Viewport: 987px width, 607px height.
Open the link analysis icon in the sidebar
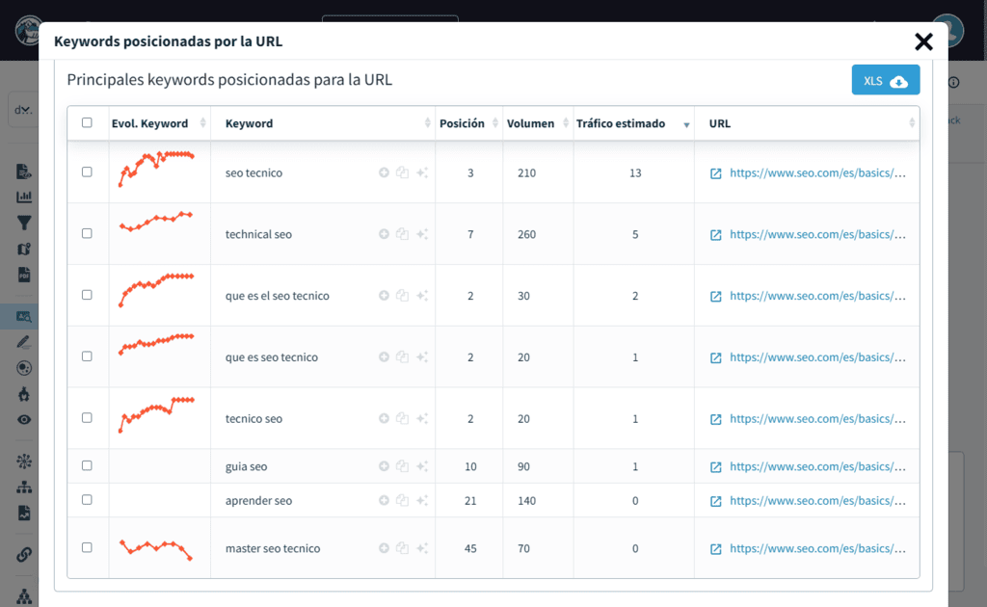22,554
